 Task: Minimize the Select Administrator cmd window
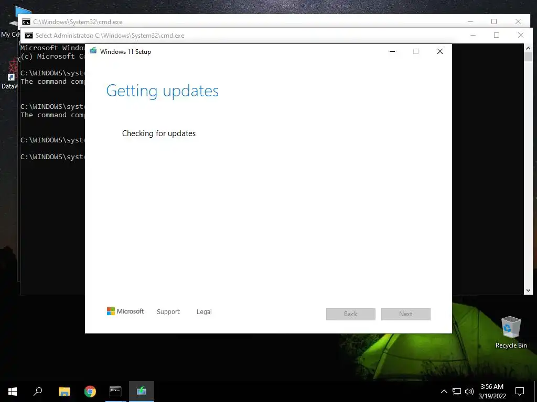point(473,35)
